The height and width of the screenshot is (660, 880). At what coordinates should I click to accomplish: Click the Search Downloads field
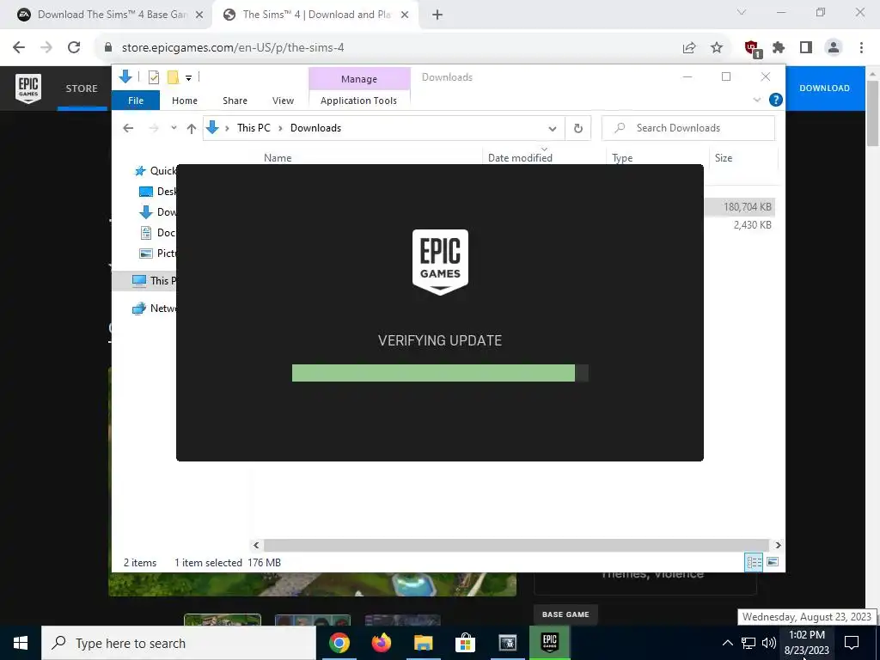click(x=688, y=128)
